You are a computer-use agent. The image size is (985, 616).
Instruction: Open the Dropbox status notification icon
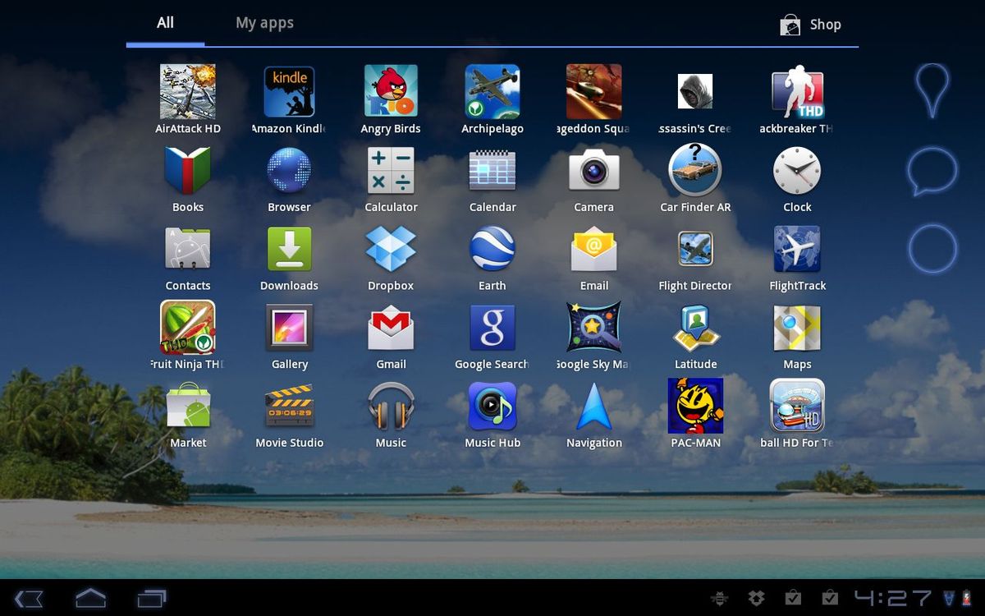(756, 598)
